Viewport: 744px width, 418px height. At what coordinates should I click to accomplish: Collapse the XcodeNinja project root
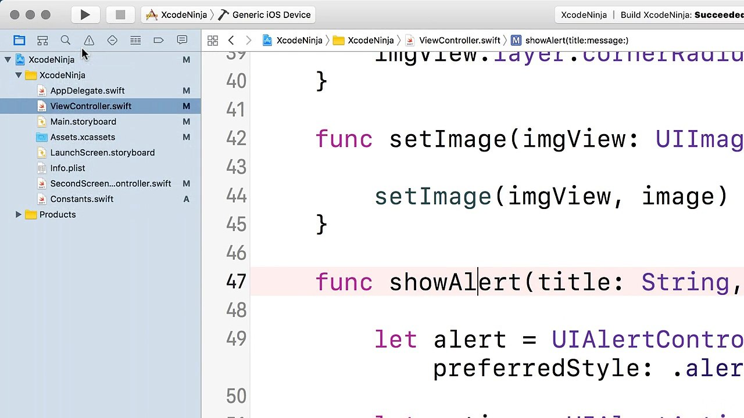click(x=8, y=59)
